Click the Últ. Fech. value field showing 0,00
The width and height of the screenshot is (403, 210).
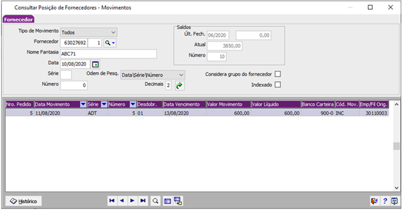tap(253, 35)
